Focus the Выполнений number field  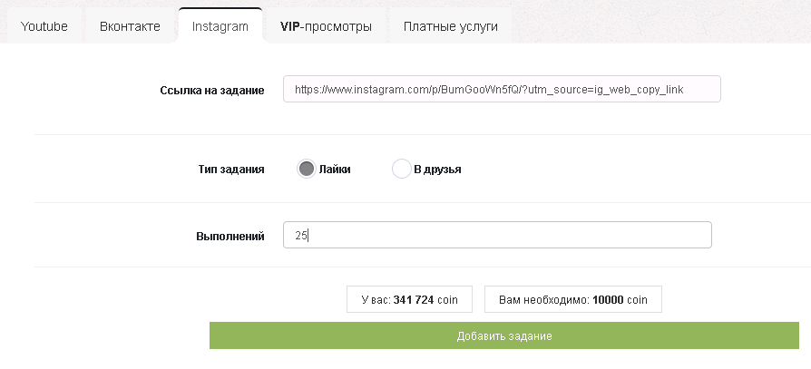[497, 236]
